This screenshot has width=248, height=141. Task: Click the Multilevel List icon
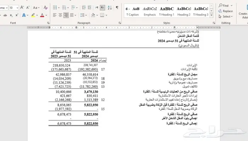(x=73, y=7)
